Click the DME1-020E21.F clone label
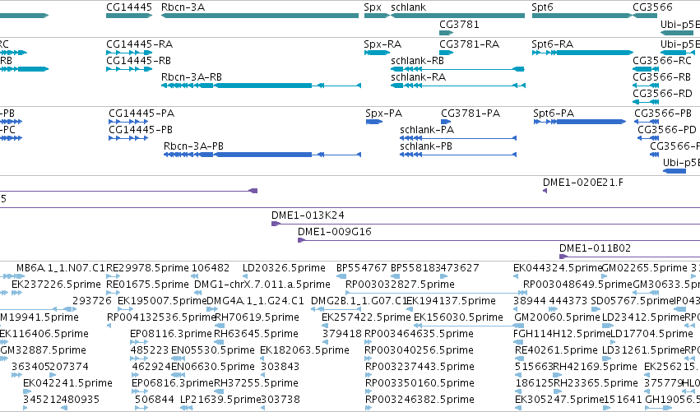The width and height of the screenshot is (700, 412). click(583, 183)
